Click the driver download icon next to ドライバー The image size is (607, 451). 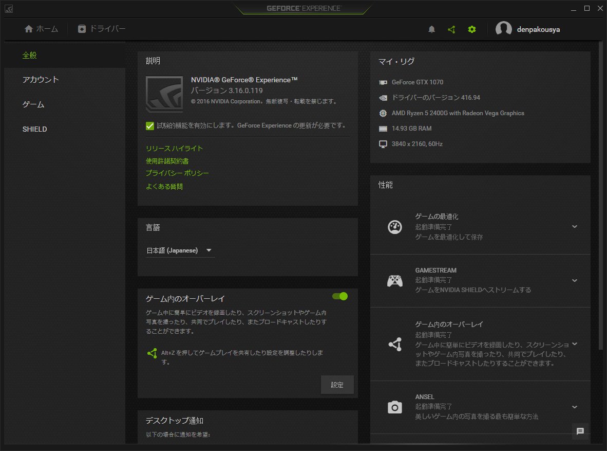[82, 29]
